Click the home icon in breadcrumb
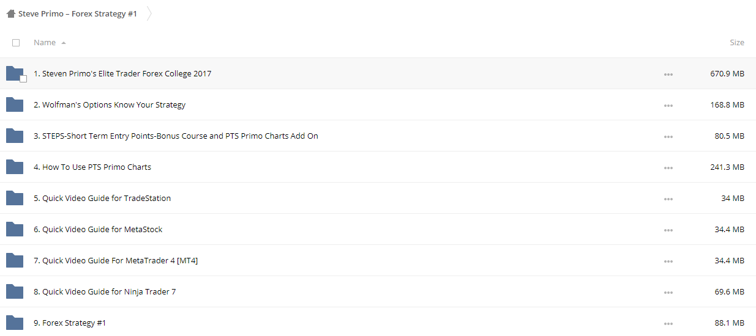The height and width of the screenshot is (336, 756). point(10,13)
